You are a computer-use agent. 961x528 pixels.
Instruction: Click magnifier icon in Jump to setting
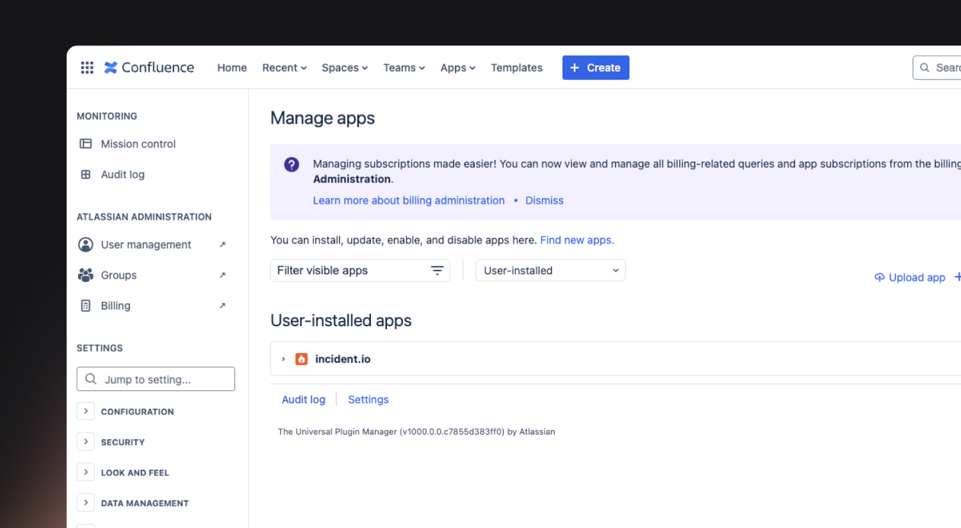coord(91,379)
